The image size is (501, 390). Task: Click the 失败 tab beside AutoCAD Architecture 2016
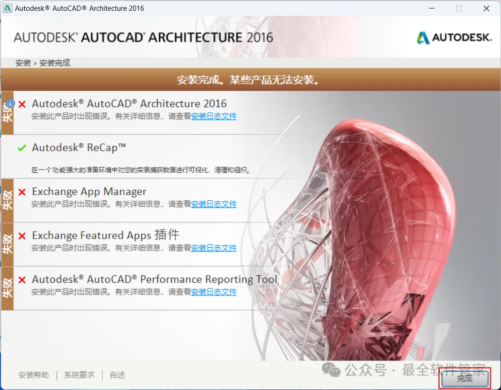click(7, 112)
